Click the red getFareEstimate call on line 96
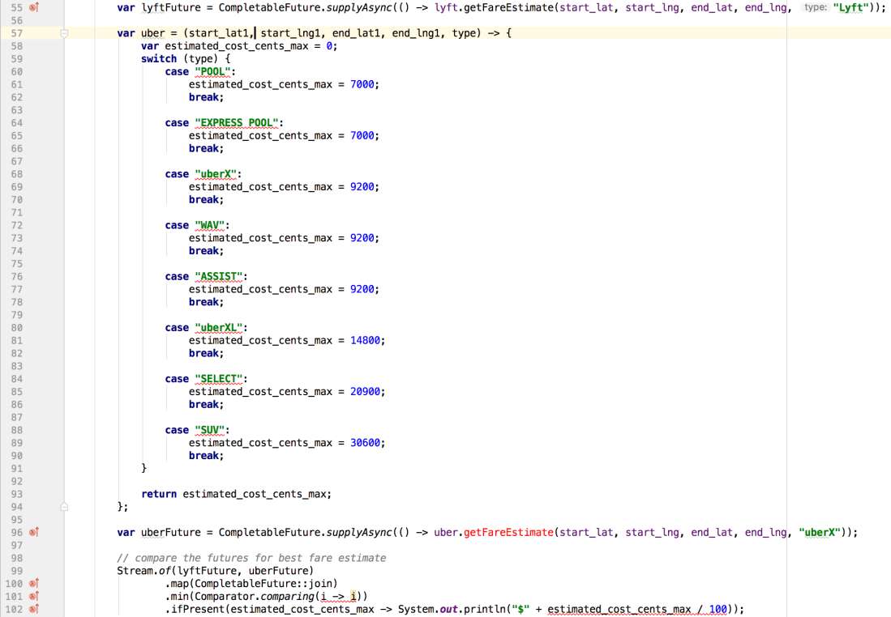 coord(508,532)
